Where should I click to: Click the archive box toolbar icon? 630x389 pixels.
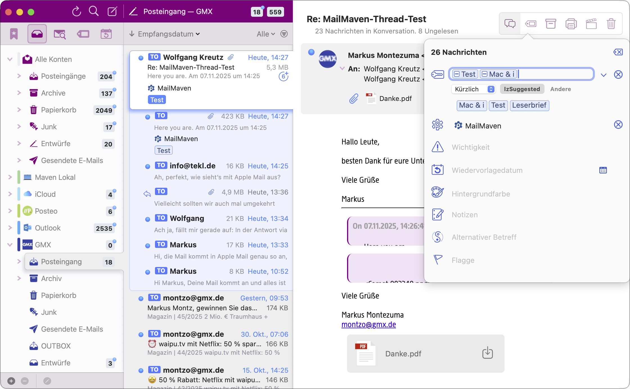[x=550, y=24]
